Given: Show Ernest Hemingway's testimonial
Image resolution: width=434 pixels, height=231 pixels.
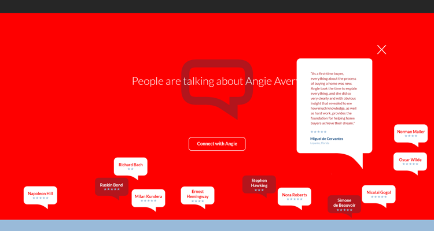Looking at the screenshot, I should [197, 195].
